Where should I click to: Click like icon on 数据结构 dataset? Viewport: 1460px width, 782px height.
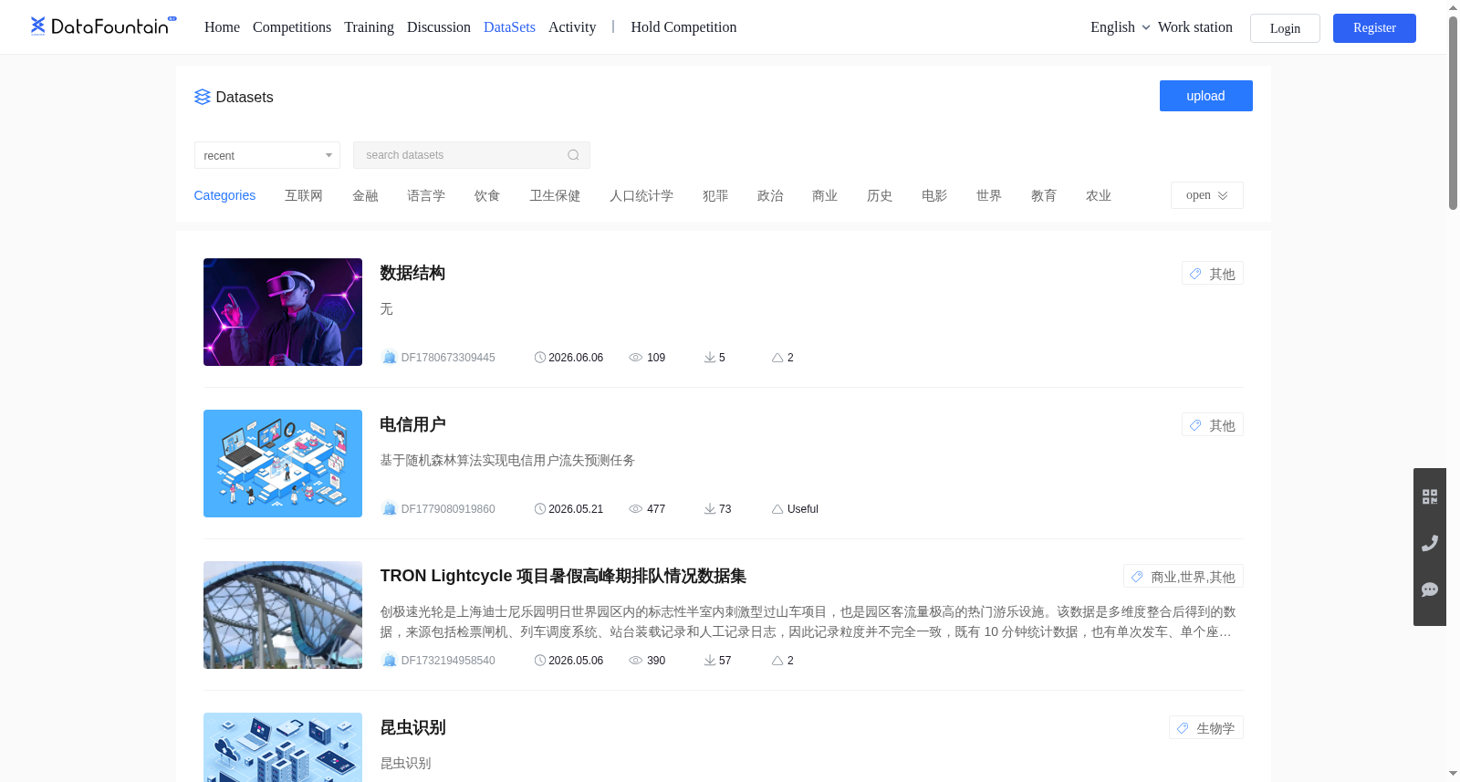[x=777, y=358]
